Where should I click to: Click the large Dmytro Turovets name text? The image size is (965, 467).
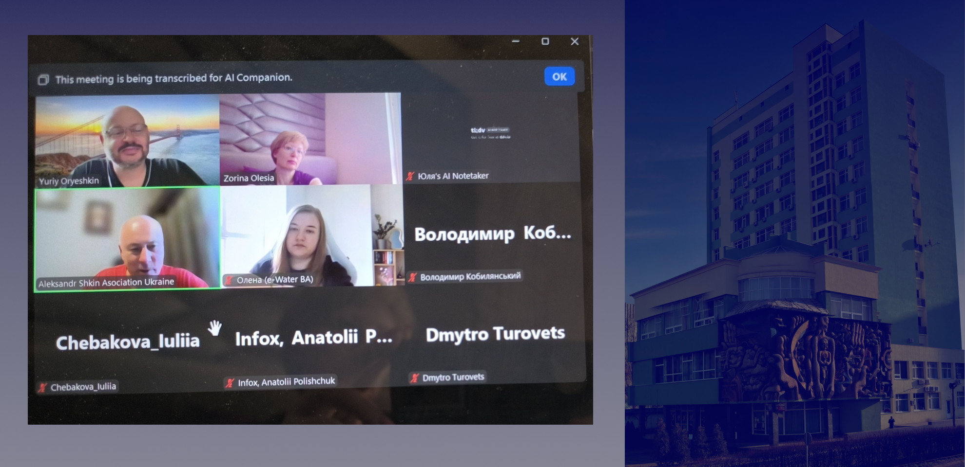pos(495,334)
